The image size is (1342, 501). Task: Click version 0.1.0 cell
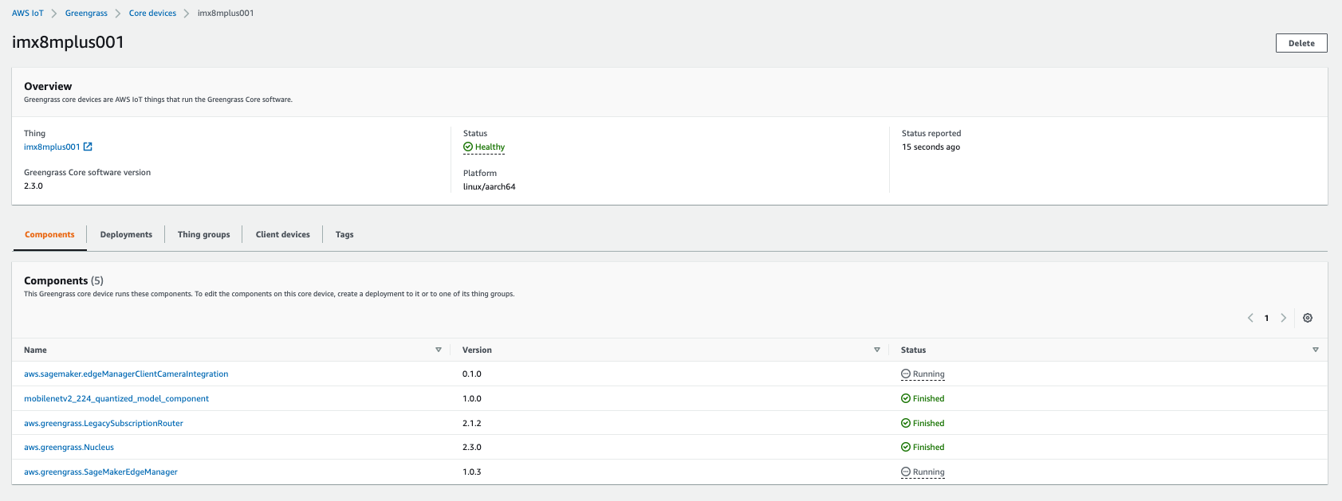tap(472, 374)
